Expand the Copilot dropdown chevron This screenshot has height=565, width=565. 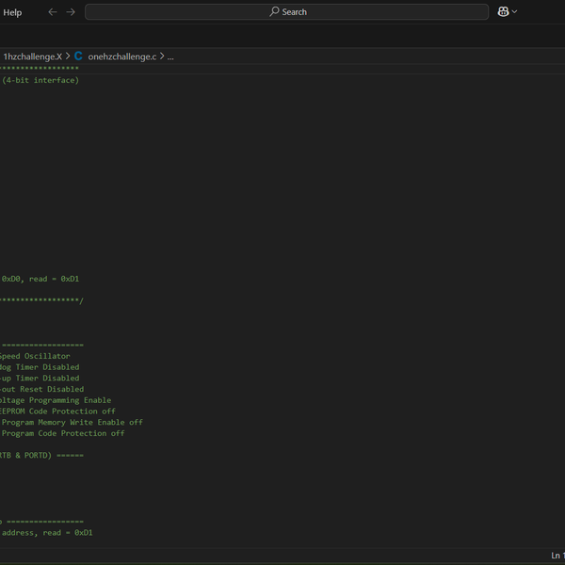click(x=515, y=12)
